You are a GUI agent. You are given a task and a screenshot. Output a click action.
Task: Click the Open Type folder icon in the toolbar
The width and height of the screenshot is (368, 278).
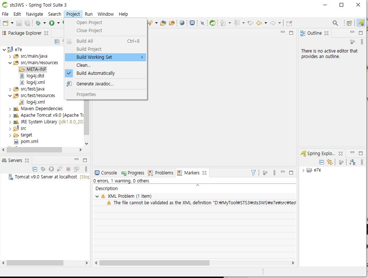coord(163,23)
